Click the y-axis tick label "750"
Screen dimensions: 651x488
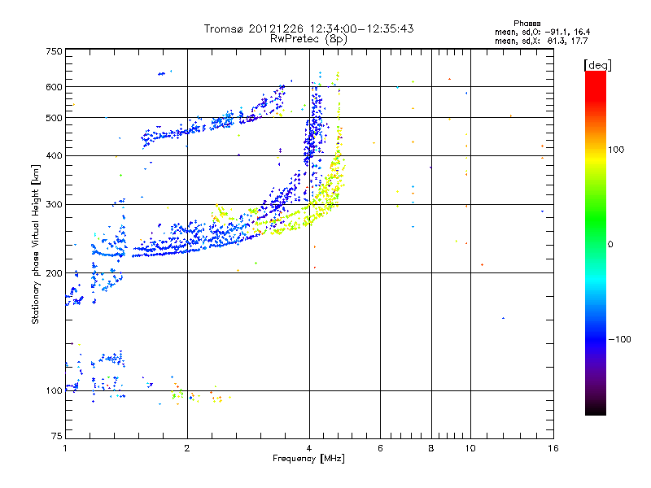click(54, 51)
